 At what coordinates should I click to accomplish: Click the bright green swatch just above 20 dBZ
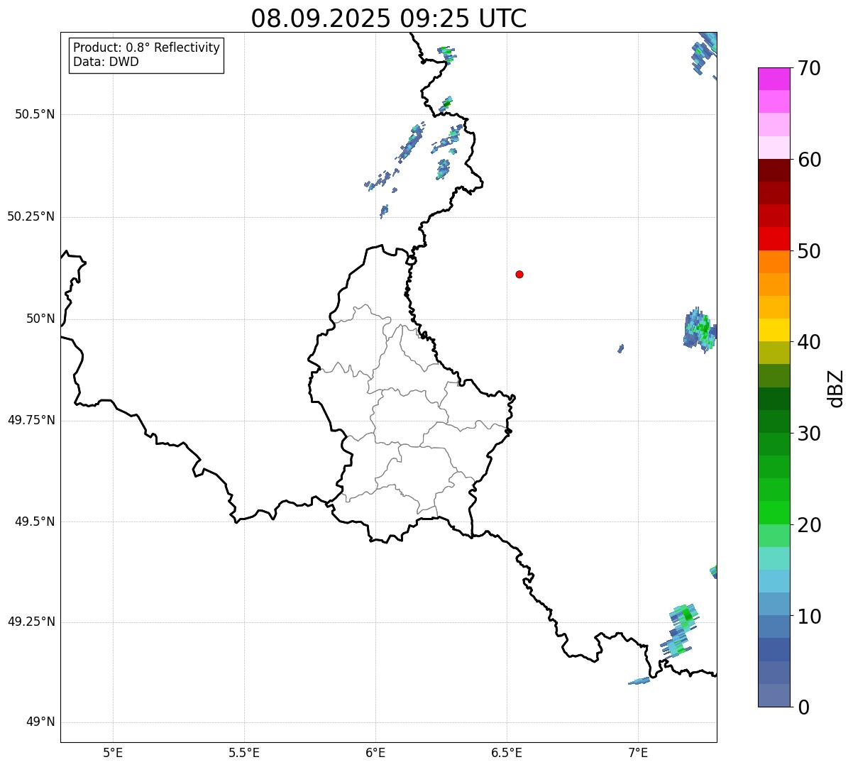[x=774, y=512]
